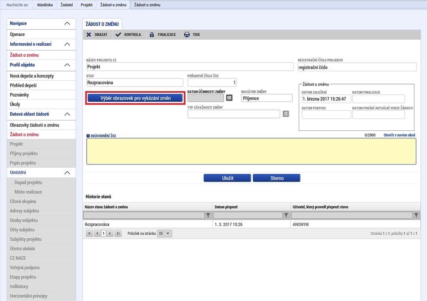Collapse the Profil objektu section
The width and height of the screenshot is (427, 301).
click(67, 65)
